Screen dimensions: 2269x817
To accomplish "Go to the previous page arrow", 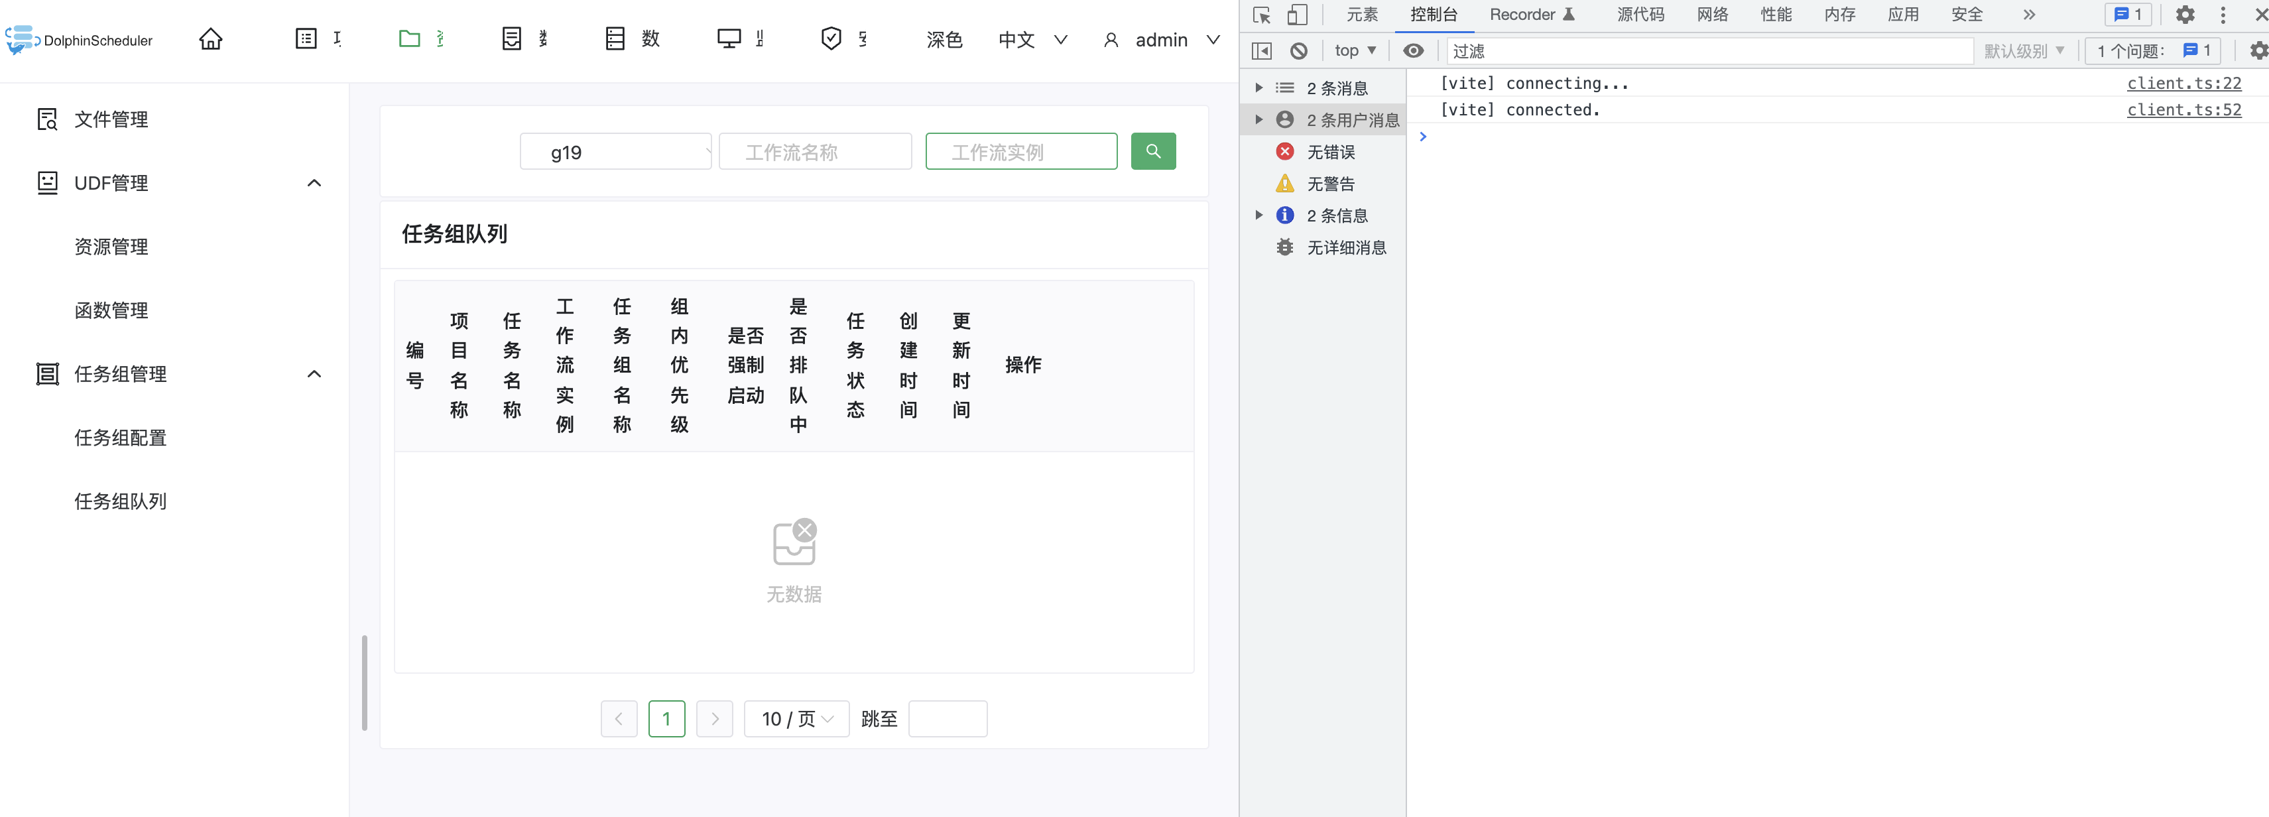I will [619, 719].
